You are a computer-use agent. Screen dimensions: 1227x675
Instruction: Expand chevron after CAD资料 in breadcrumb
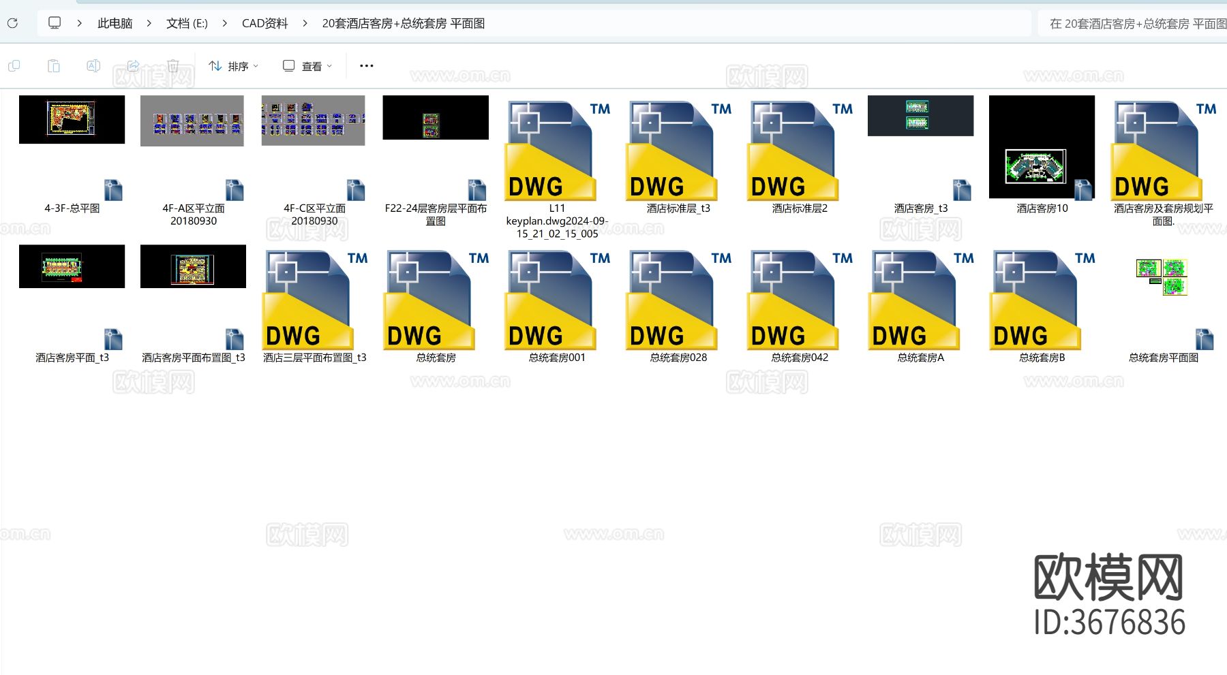[x=305, y=23]
